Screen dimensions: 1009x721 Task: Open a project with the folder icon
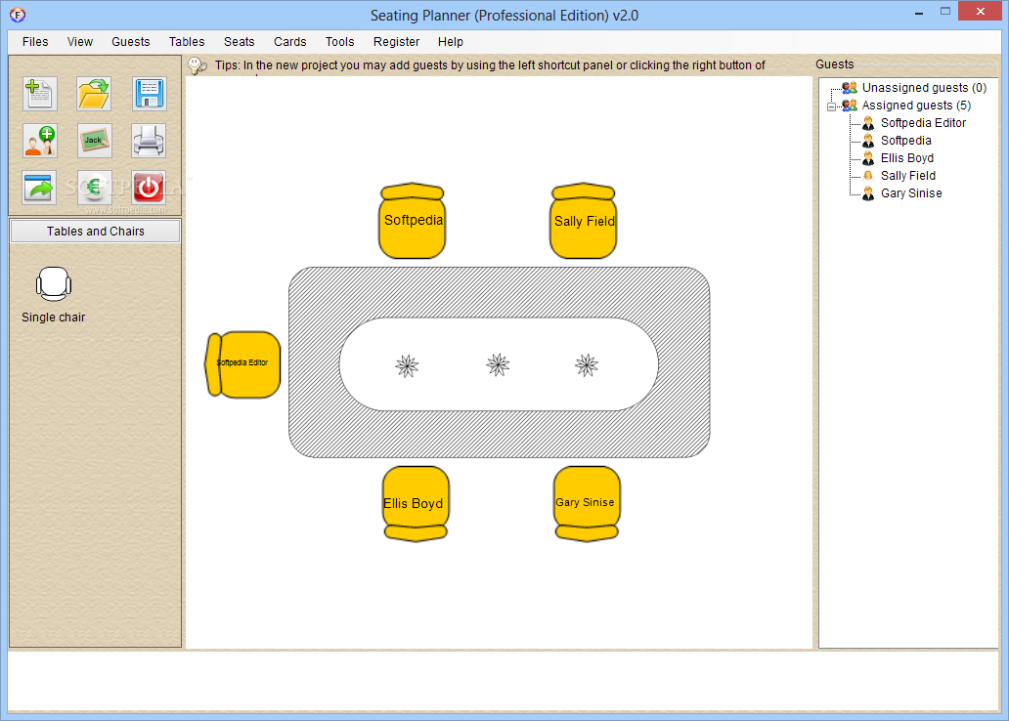[x=94, y=93]
